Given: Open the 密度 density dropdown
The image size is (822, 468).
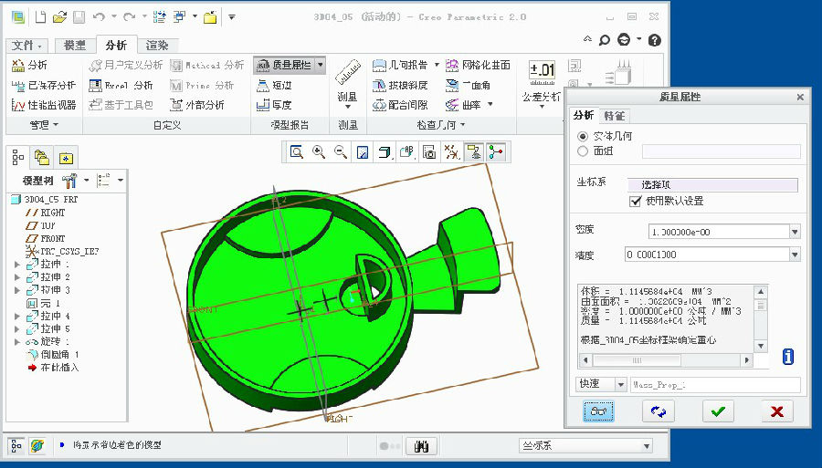Looking at the screenshot, I should point(795,232).
